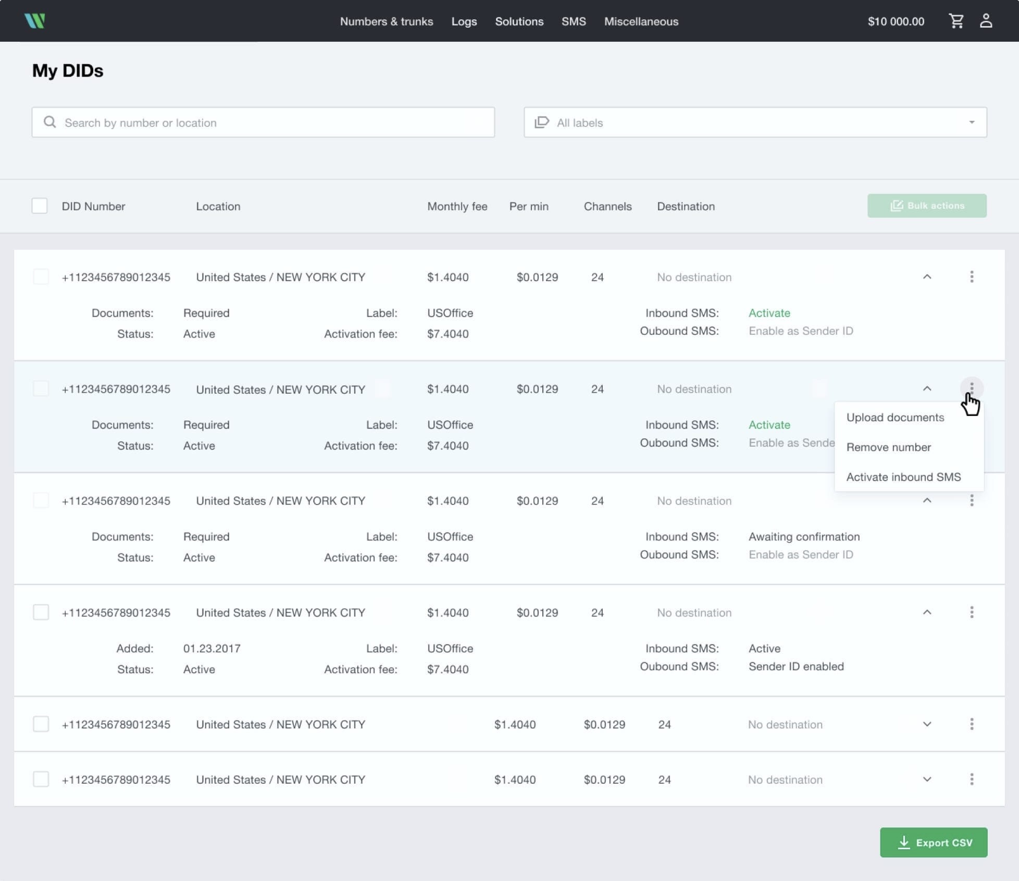This screenshot has width=1019, height=881.
Task: Open three-dot menu of fourth DID row
Action: click(x=972, y=612)
